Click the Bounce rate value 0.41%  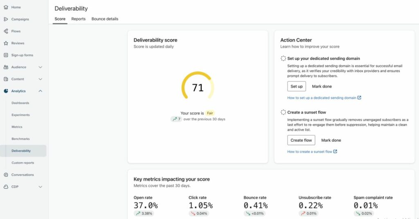pyautogui.click(x=256, y=206)
